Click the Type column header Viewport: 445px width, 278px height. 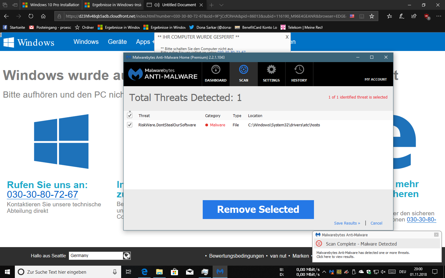click(x=237, y=116)
